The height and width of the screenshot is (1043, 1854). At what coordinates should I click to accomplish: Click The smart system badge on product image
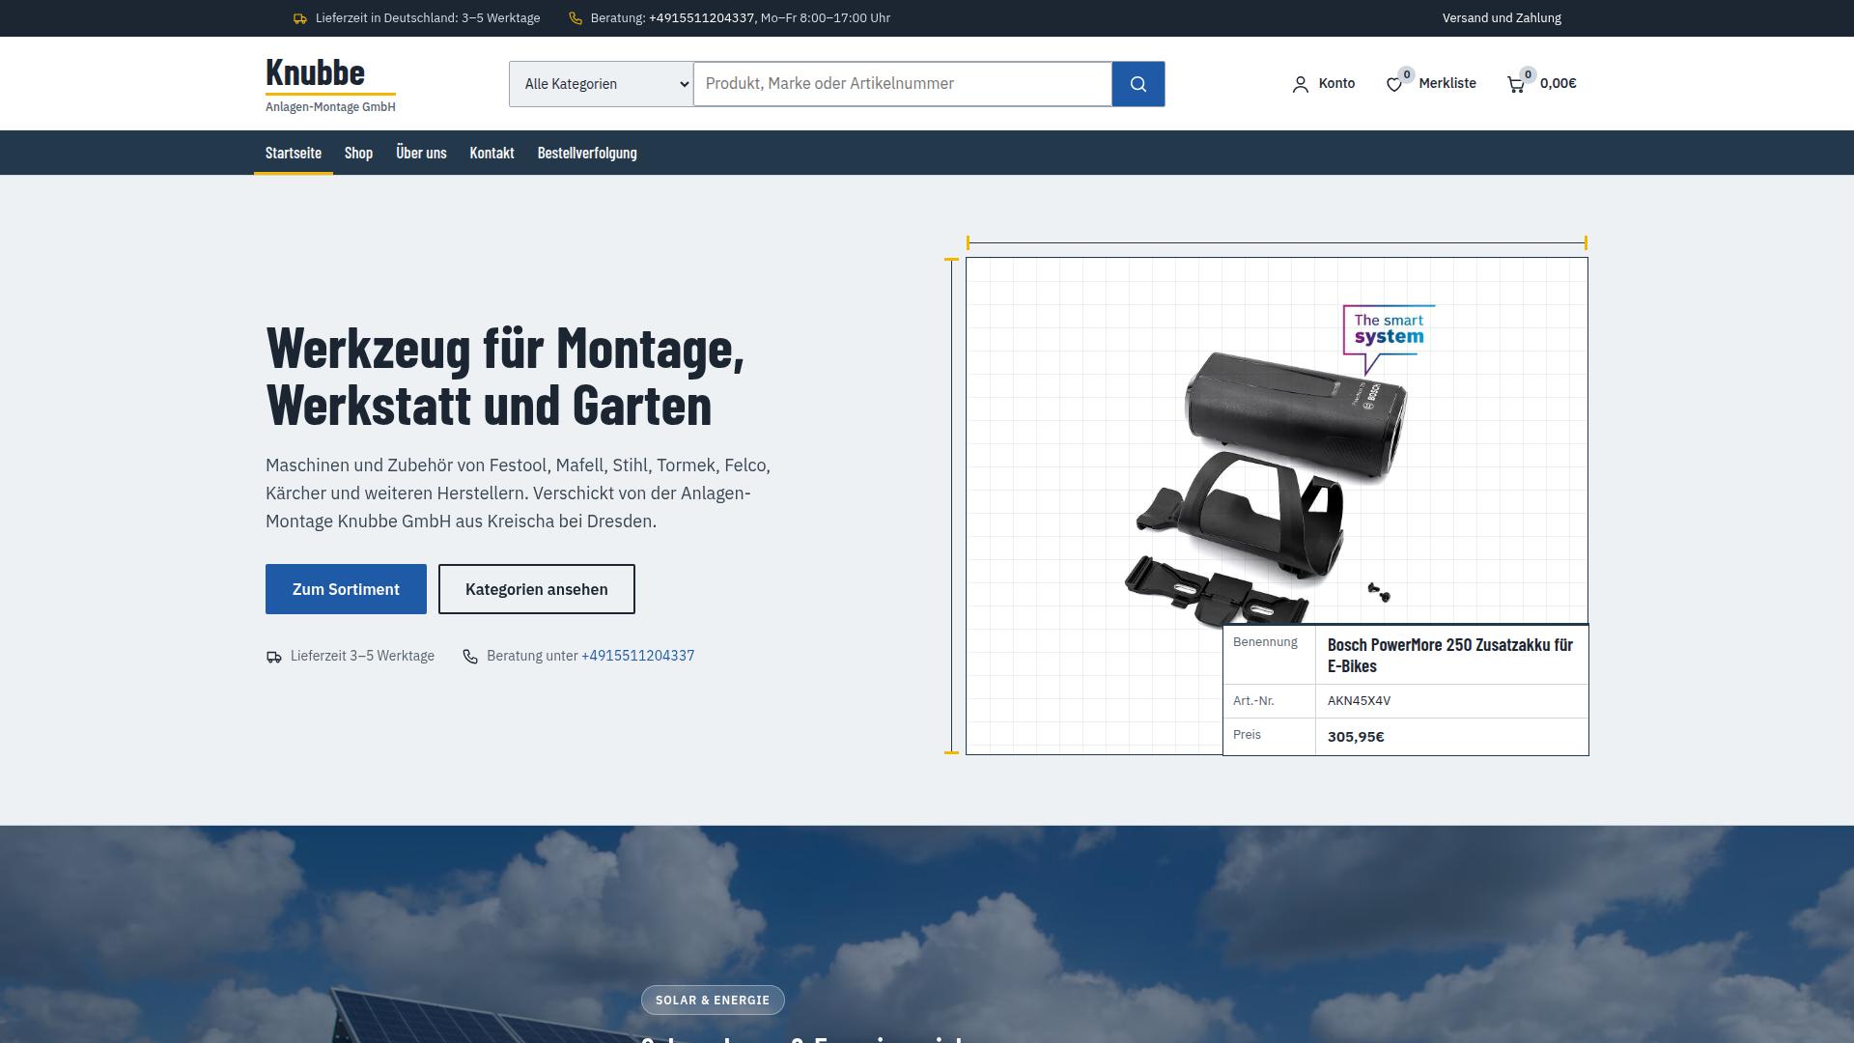coord(1389,338)
